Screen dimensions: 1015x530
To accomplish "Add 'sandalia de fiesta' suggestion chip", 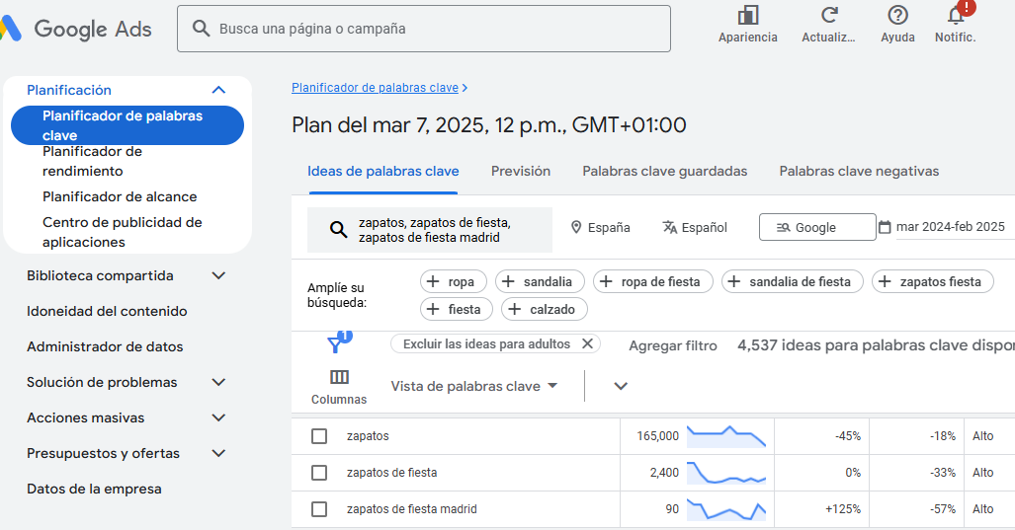I will (793, 282).
